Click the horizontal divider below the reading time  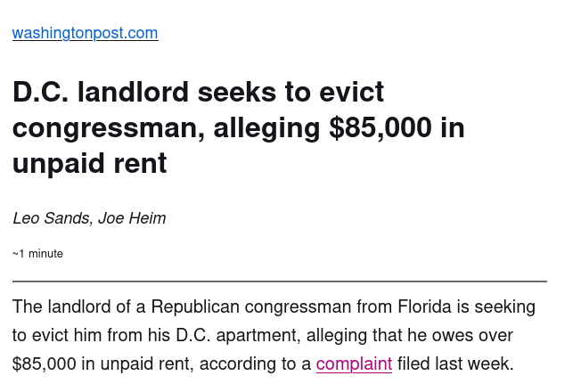click(x=279, y=282)
